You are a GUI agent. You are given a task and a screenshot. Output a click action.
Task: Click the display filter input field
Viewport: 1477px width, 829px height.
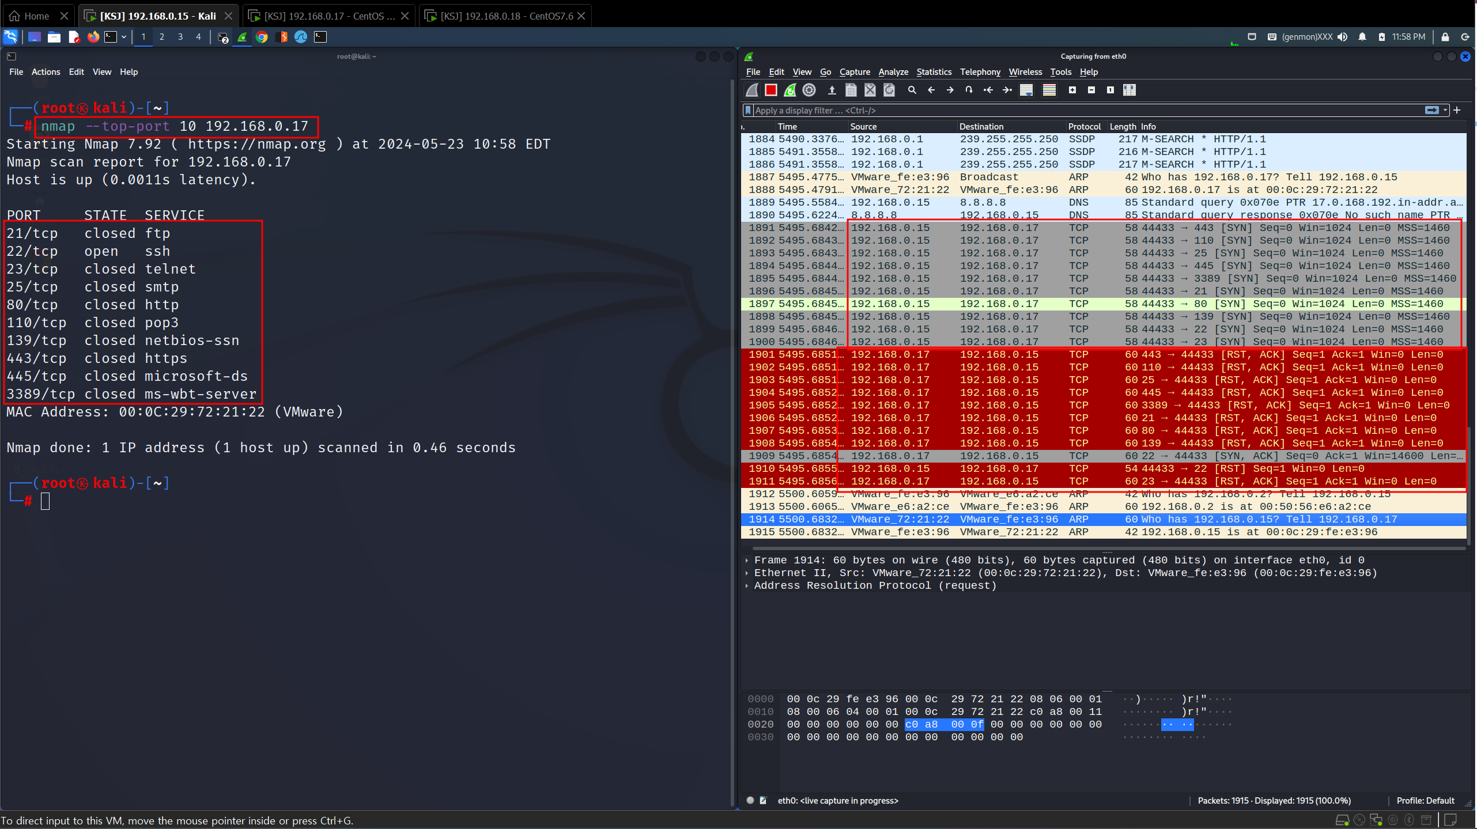pos(1083,110)
